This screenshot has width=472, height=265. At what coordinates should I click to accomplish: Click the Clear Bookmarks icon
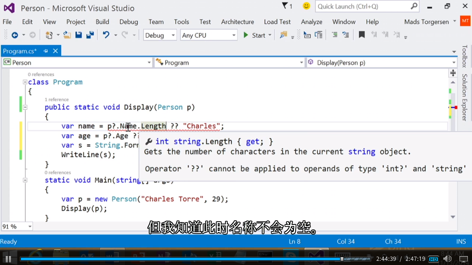(x=397, y=35)
